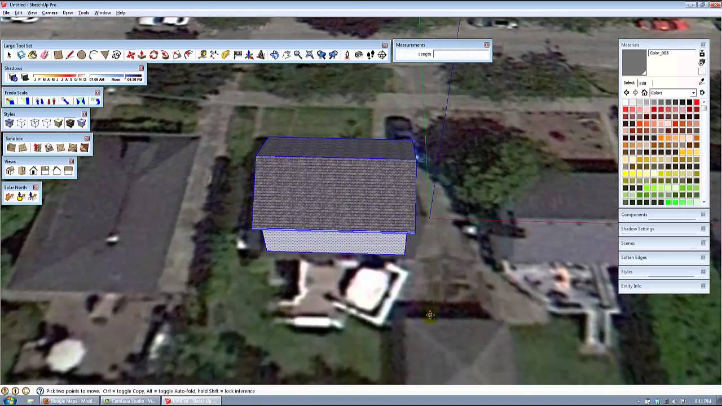Click the Windows Start button
722x406 pixels.
[10, 401]
